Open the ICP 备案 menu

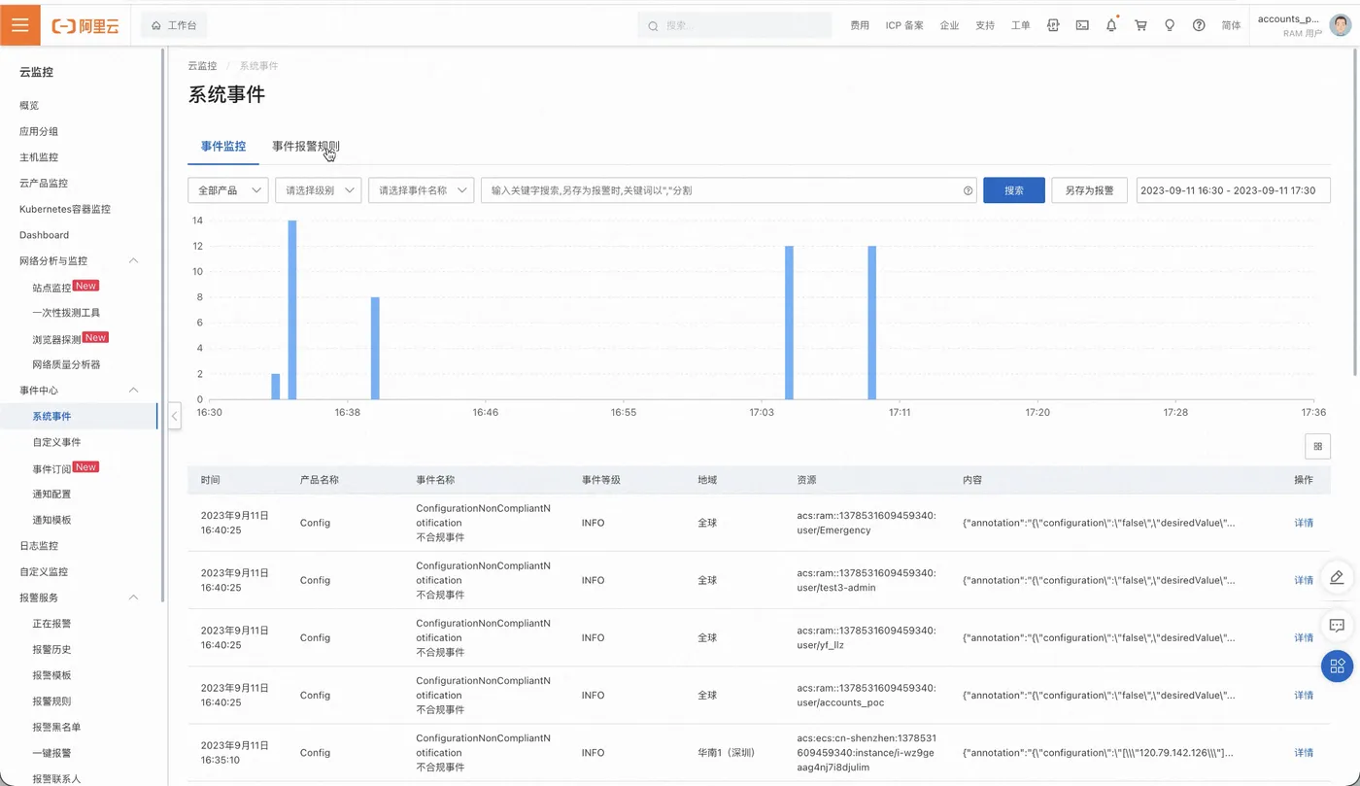[904, 26]
